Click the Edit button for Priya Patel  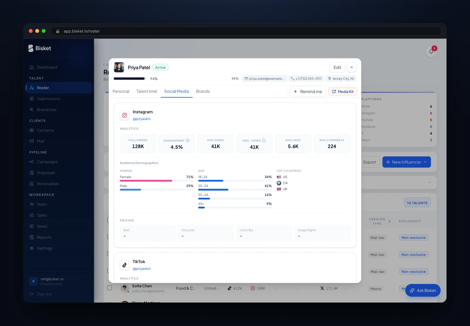point(337,67)
